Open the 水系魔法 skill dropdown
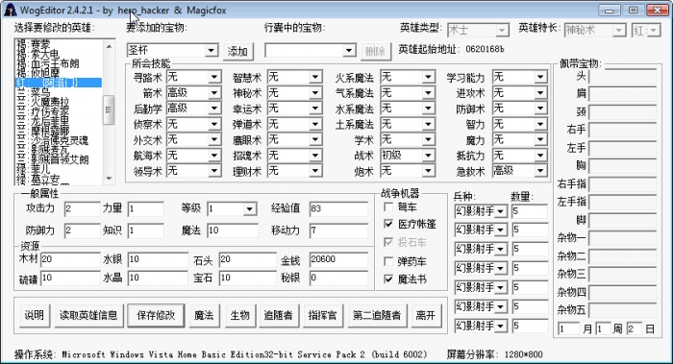The width and height of the screenshot is (673, 364). [x=428, y=109]
